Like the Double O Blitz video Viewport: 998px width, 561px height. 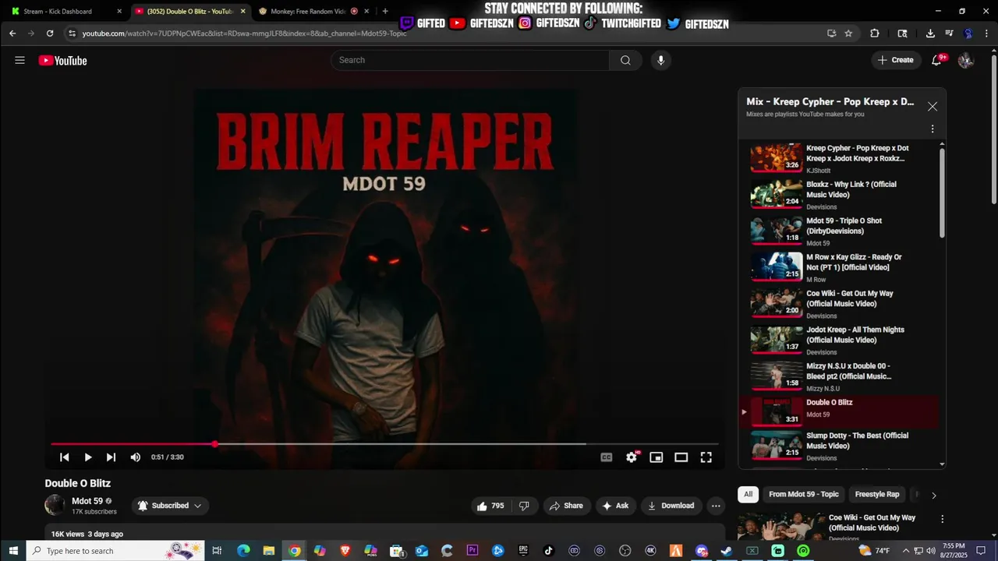(490, 506)
